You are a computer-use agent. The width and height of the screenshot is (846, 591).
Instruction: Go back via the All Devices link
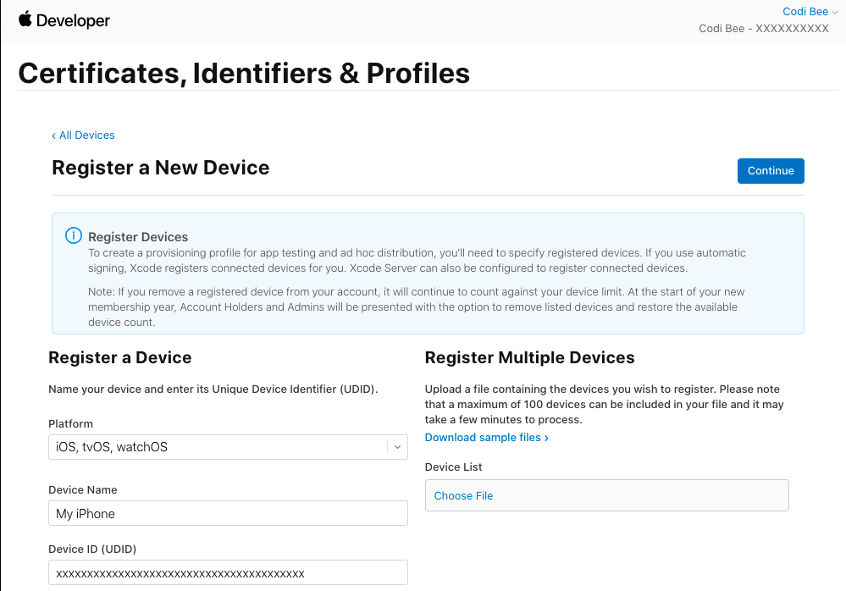point(86,135)
